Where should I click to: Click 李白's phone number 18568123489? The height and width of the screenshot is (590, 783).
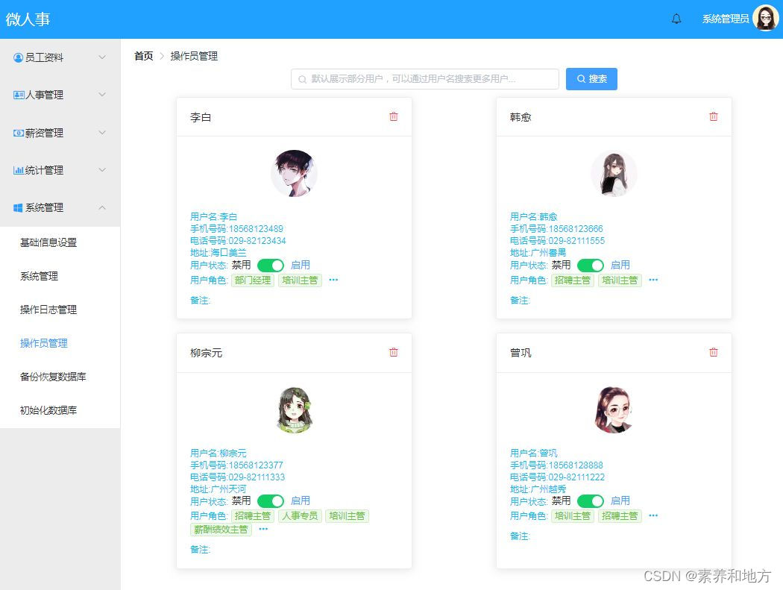(256, 229)
